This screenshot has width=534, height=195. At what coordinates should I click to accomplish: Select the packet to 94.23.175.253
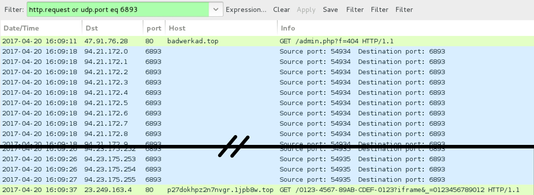(267, 159)
